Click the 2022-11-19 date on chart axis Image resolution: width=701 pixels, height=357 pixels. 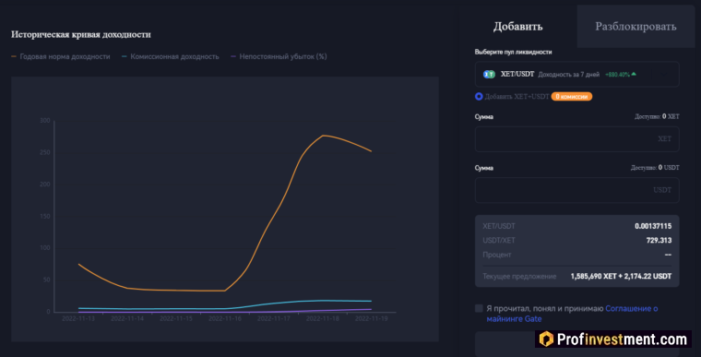coord(371,318)
